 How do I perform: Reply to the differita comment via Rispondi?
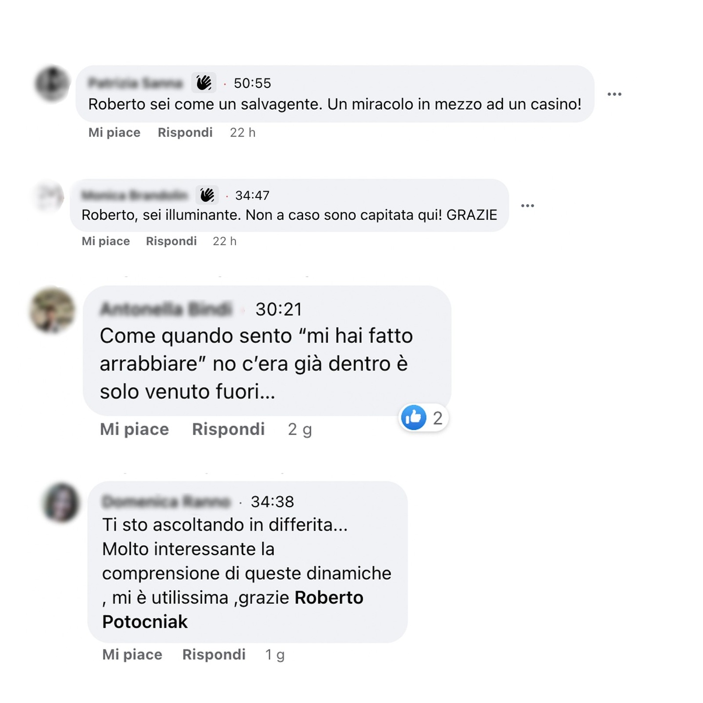pos(214,655)
